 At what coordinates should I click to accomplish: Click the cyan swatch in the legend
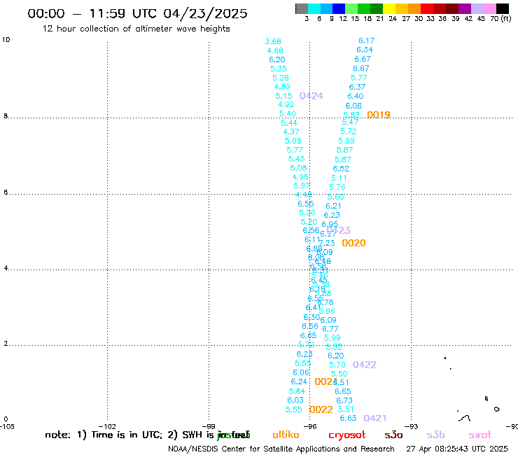point(314,8)
